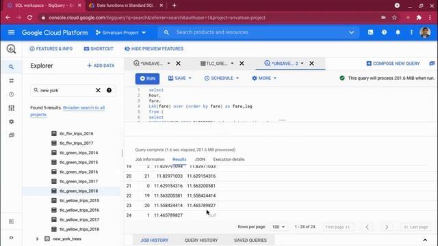Expand the header search bar chevron

pyautogui.click(x=351, y=32)
